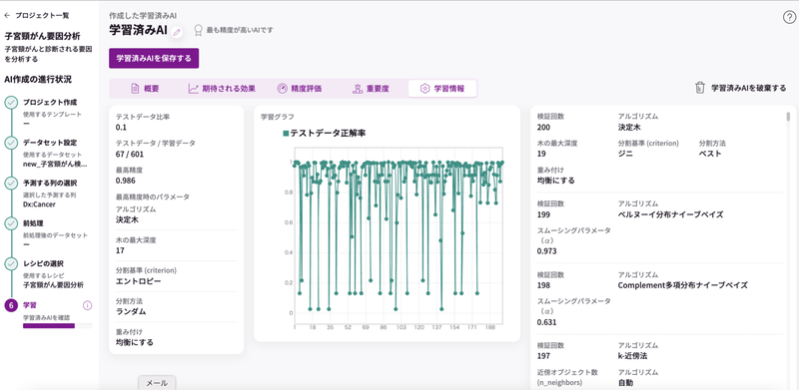The image size is (799, 390).
Task: Select the レシピの選択 step
Action: point(43,263)
